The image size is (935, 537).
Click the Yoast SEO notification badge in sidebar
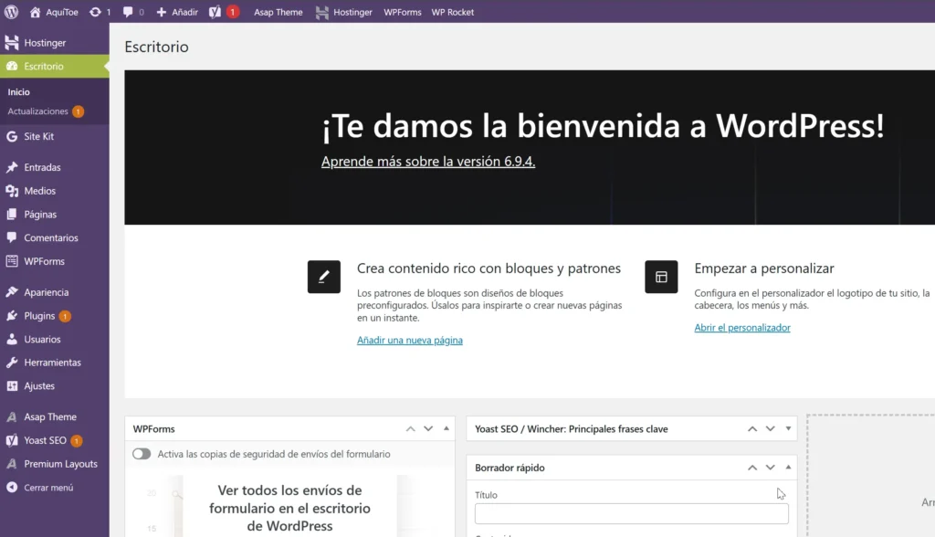pyautogui.click(x=77, y=441)
